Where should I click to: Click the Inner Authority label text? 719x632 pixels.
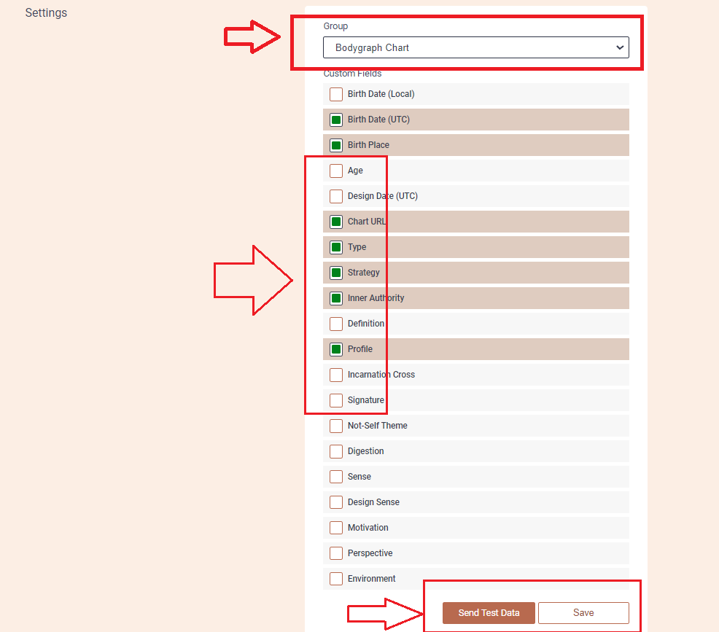point(376,298)
